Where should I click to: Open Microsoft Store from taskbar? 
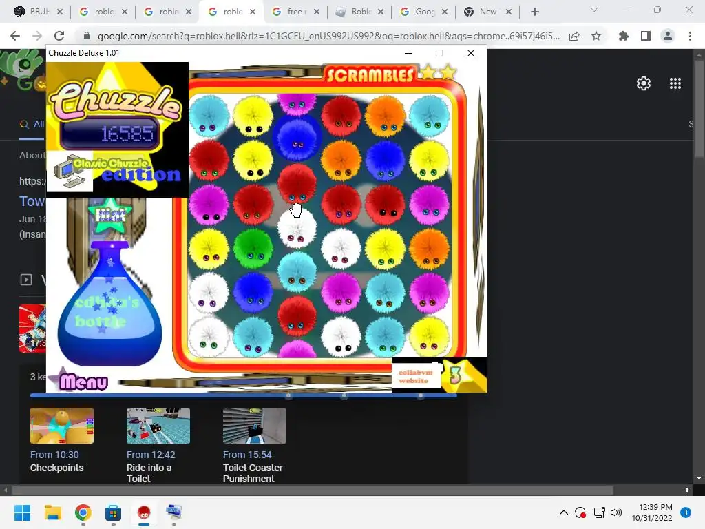pyautogui.click(x=114, y=512)
